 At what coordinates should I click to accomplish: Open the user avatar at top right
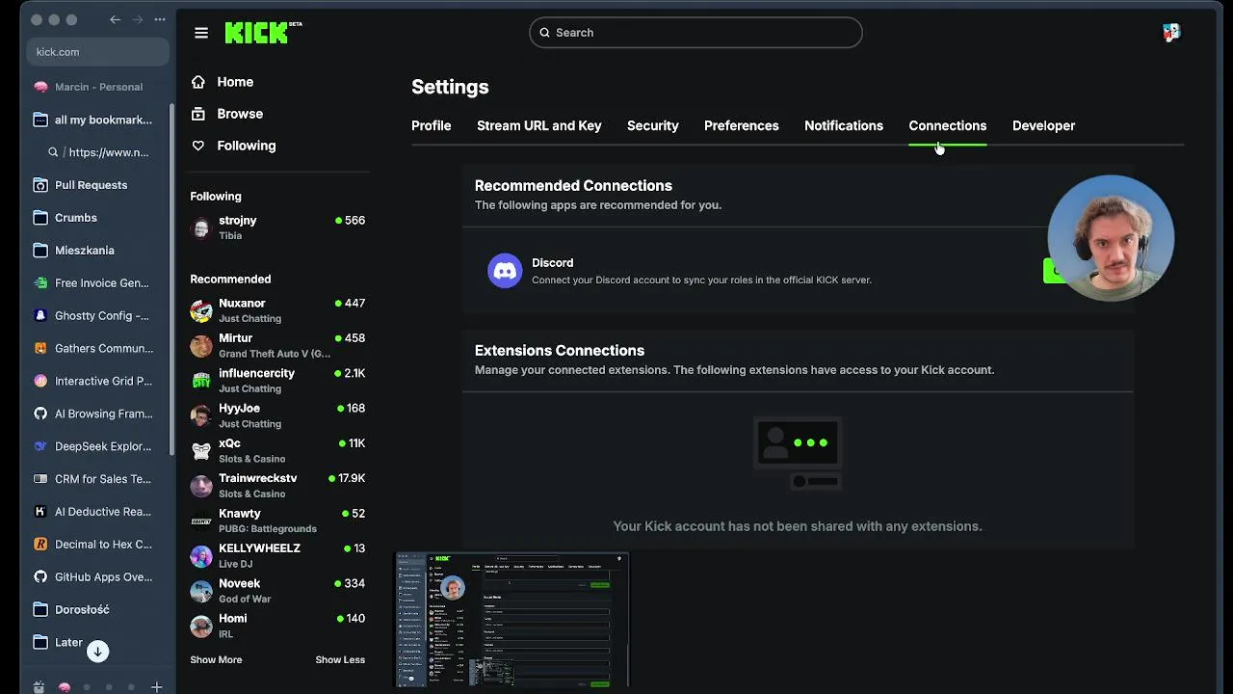pyautogui.click(x=1171, y=33)
